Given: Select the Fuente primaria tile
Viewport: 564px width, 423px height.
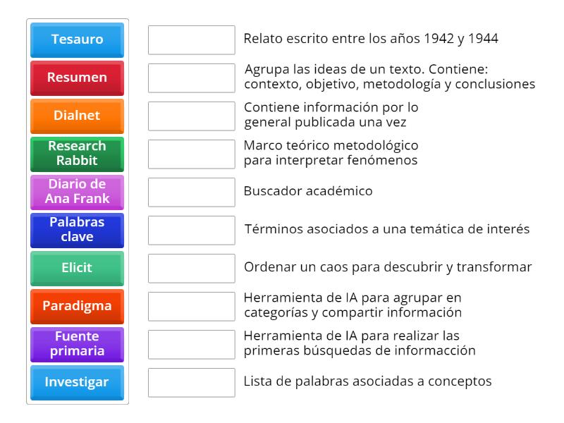Looking at the screenshot, I should coord(76,344).
